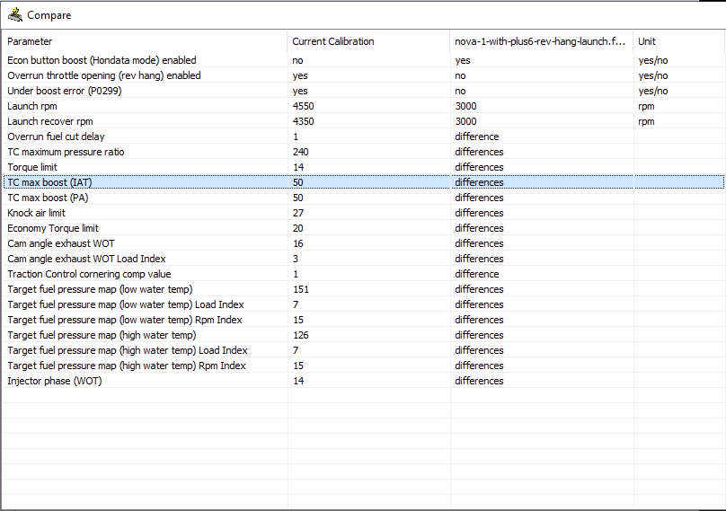
Task: Click the Current Calibration column header
Action: [368, 41]
